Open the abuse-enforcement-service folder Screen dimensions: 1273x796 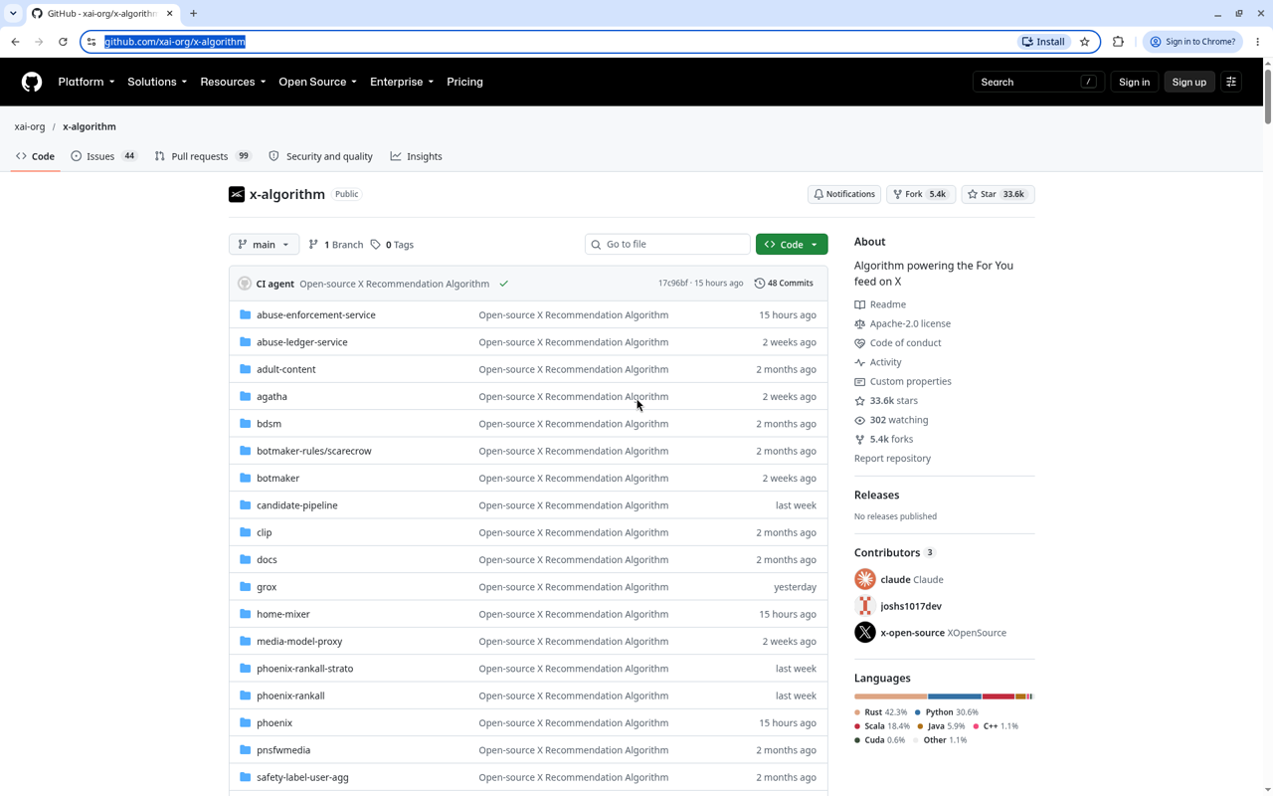pyautogui.click(x=316, y=315)
